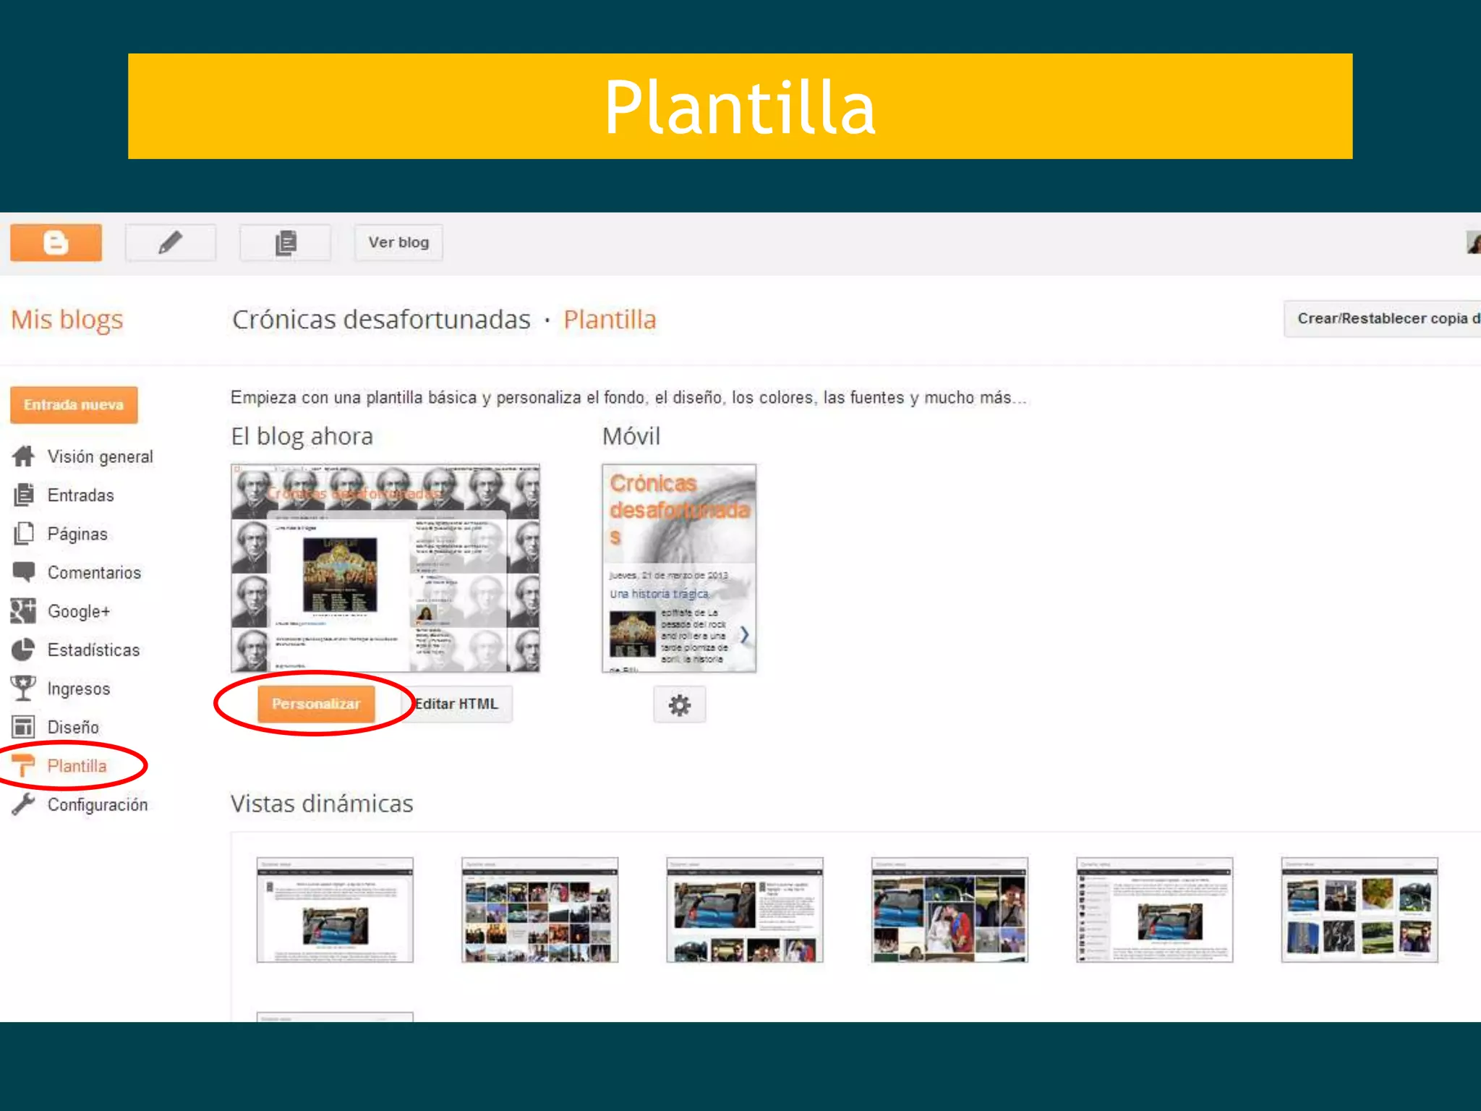Click the Entrada nueva button
This screenshot has height=1111, width=1481.
tap(74, 404)
